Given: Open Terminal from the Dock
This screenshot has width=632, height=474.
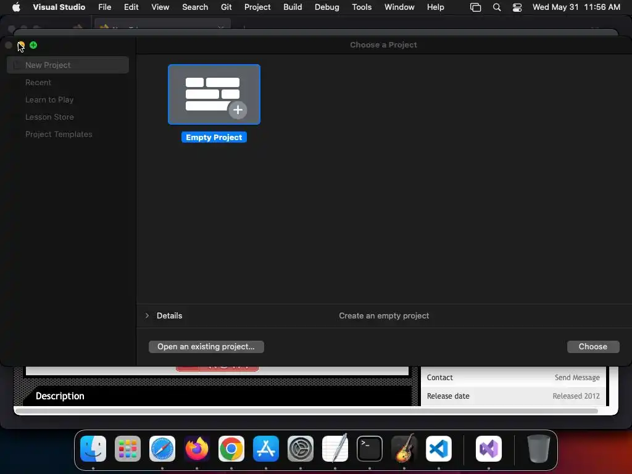Looking at the screenshot, I should coord(370,449).
